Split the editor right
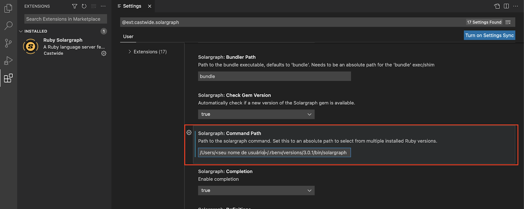Viewport: 524px width, 209px height. click(506, 6)
